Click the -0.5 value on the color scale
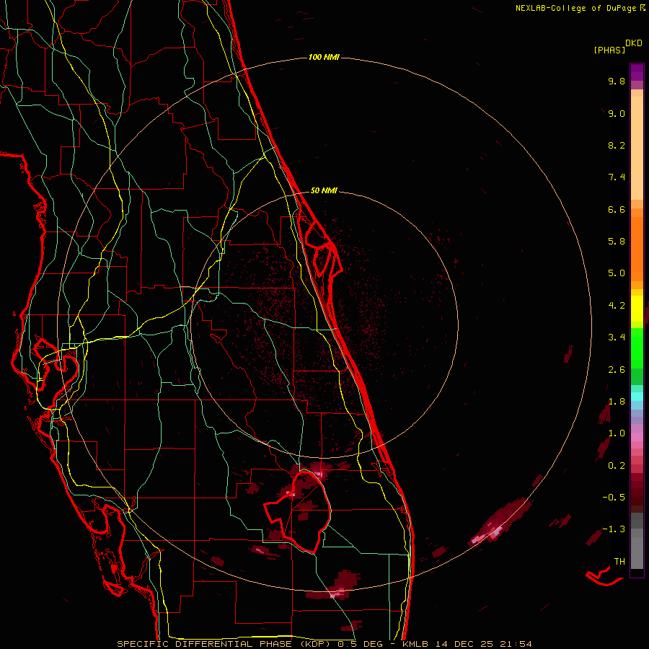The height and width of the screenshot is (649, 649). point(614,498)
